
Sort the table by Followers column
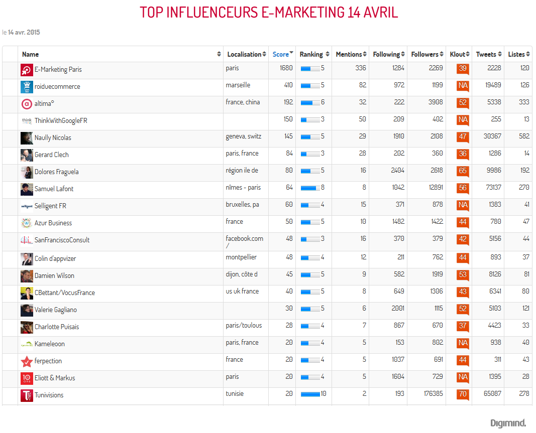[427, 54]
